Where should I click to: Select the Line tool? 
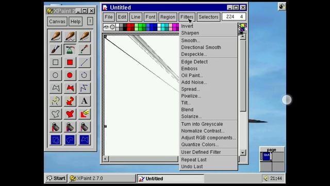(x=84, y=62)
